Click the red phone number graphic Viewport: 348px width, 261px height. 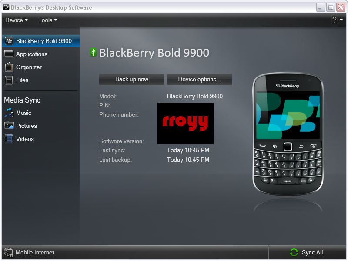tap(185, 123)
